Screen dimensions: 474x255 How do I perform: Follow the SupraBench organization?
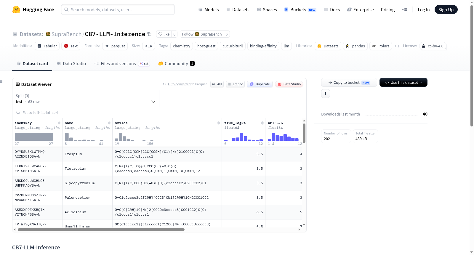pos(202,34)
